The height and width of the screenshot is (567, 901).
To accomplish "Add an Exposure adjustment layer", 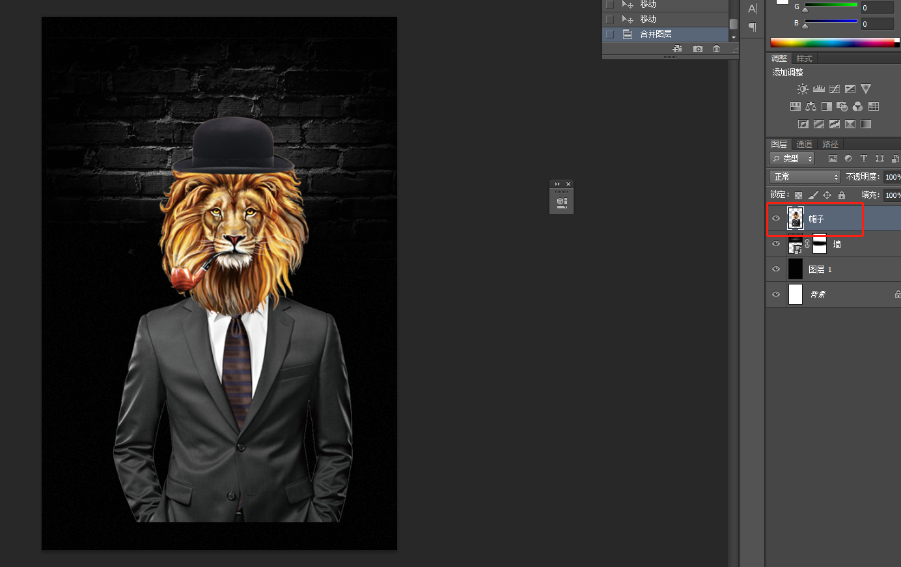I will pyautogui.click(x=850, y=89).
